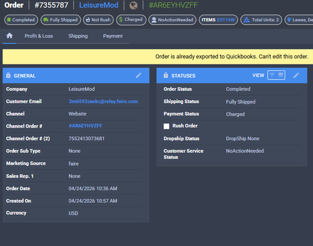
Task: Click the NoActionNeeded badge
Action: click(x=172, y=20)
